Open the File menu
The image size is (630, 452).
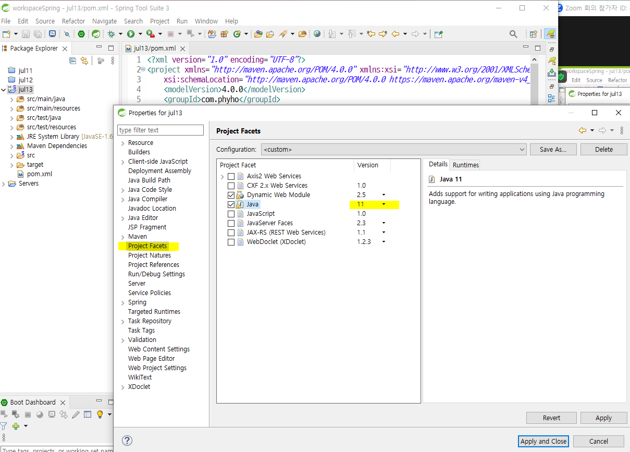click(6, 21)
